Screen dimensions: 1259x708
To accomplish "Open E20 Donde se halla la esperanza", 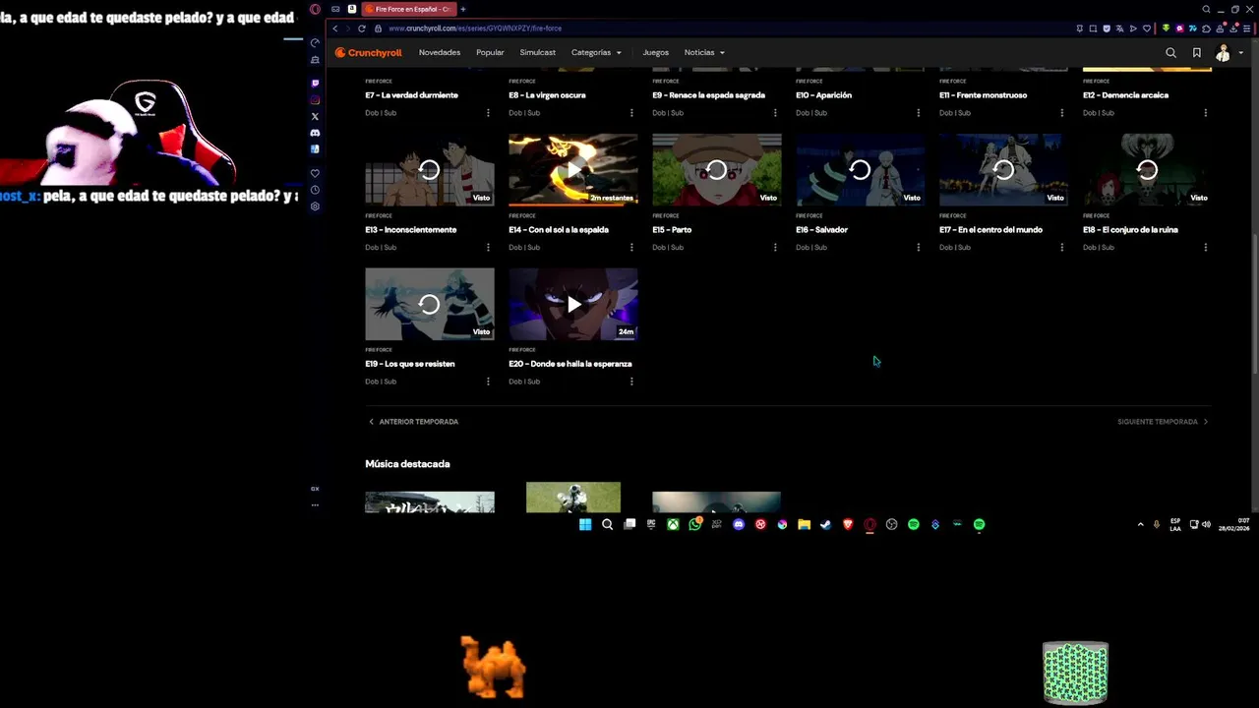I will tap(570, 364).
